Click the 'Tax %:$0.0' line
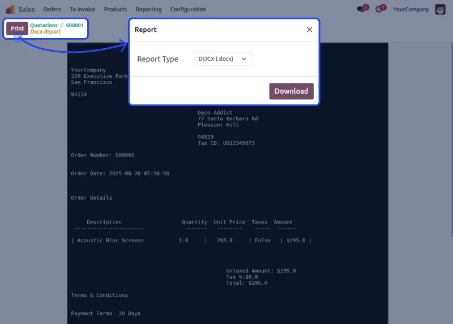Image resolution: width=453 pixels, height=324 pixels. pyautogui.click(x=242, y=277)
